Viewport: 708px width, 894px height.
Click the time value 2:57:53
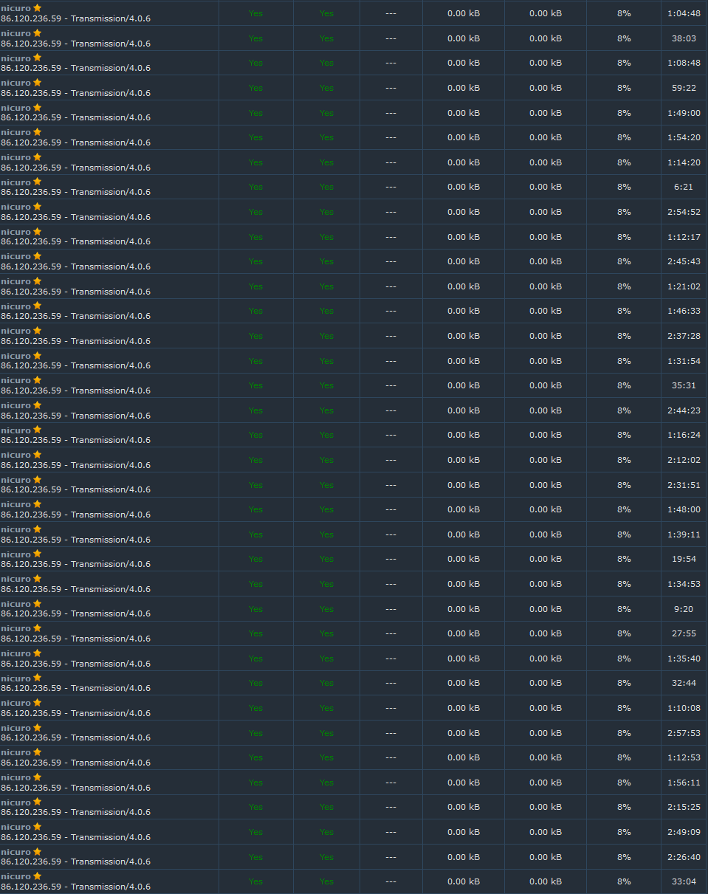point(684,733)
